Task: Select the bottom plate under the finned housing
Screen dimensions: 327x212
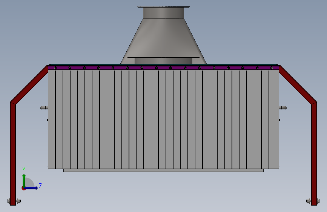Action: point(163,171)
